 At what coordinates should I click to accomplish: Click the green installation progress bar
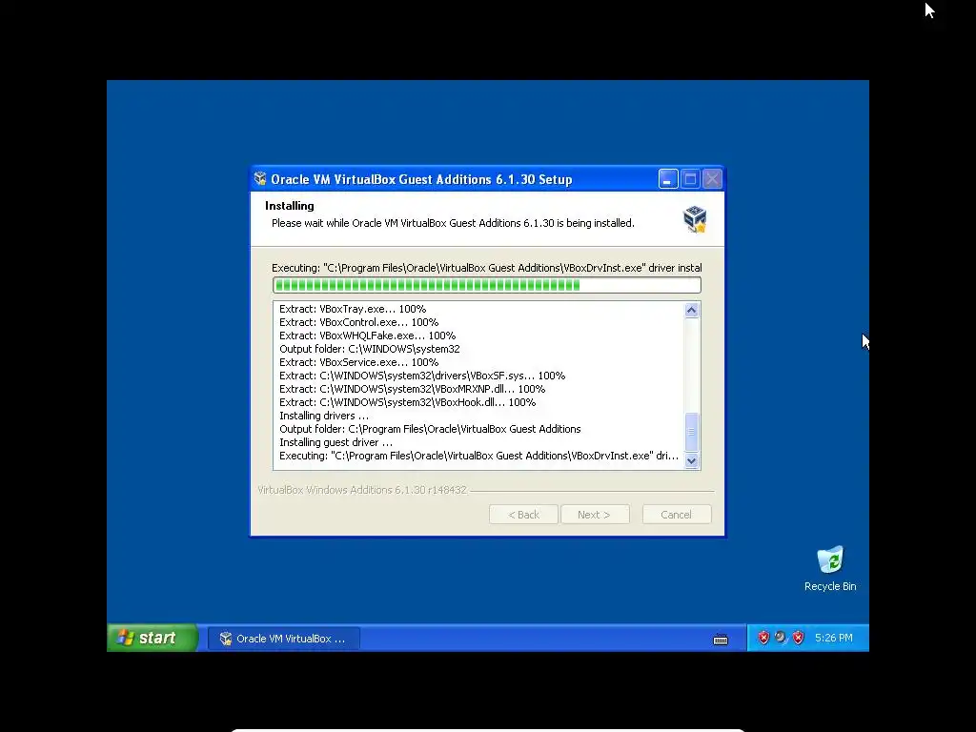487,285
